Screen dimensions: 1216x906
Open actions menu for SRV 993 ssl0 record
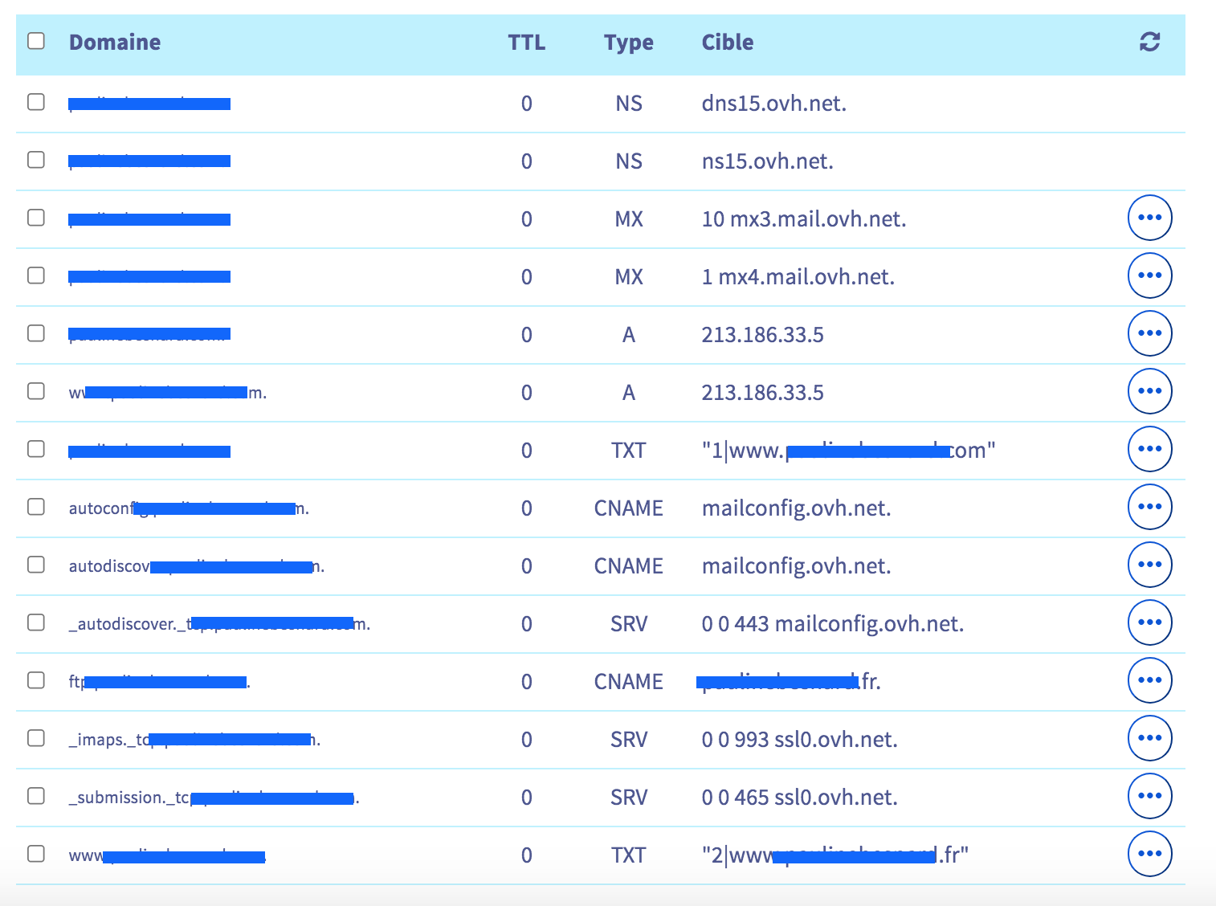(1149, 738)
